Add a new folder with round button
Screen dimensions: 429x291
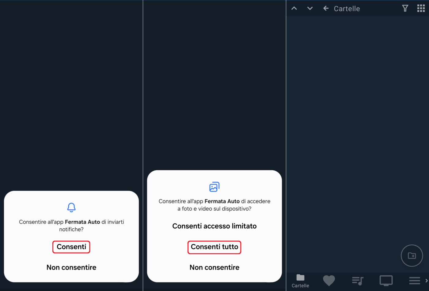click(x=412, y=255)
